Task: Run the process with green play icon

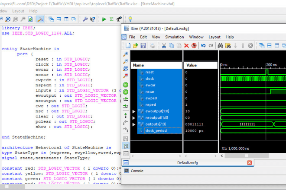Action: click(104, 19)
